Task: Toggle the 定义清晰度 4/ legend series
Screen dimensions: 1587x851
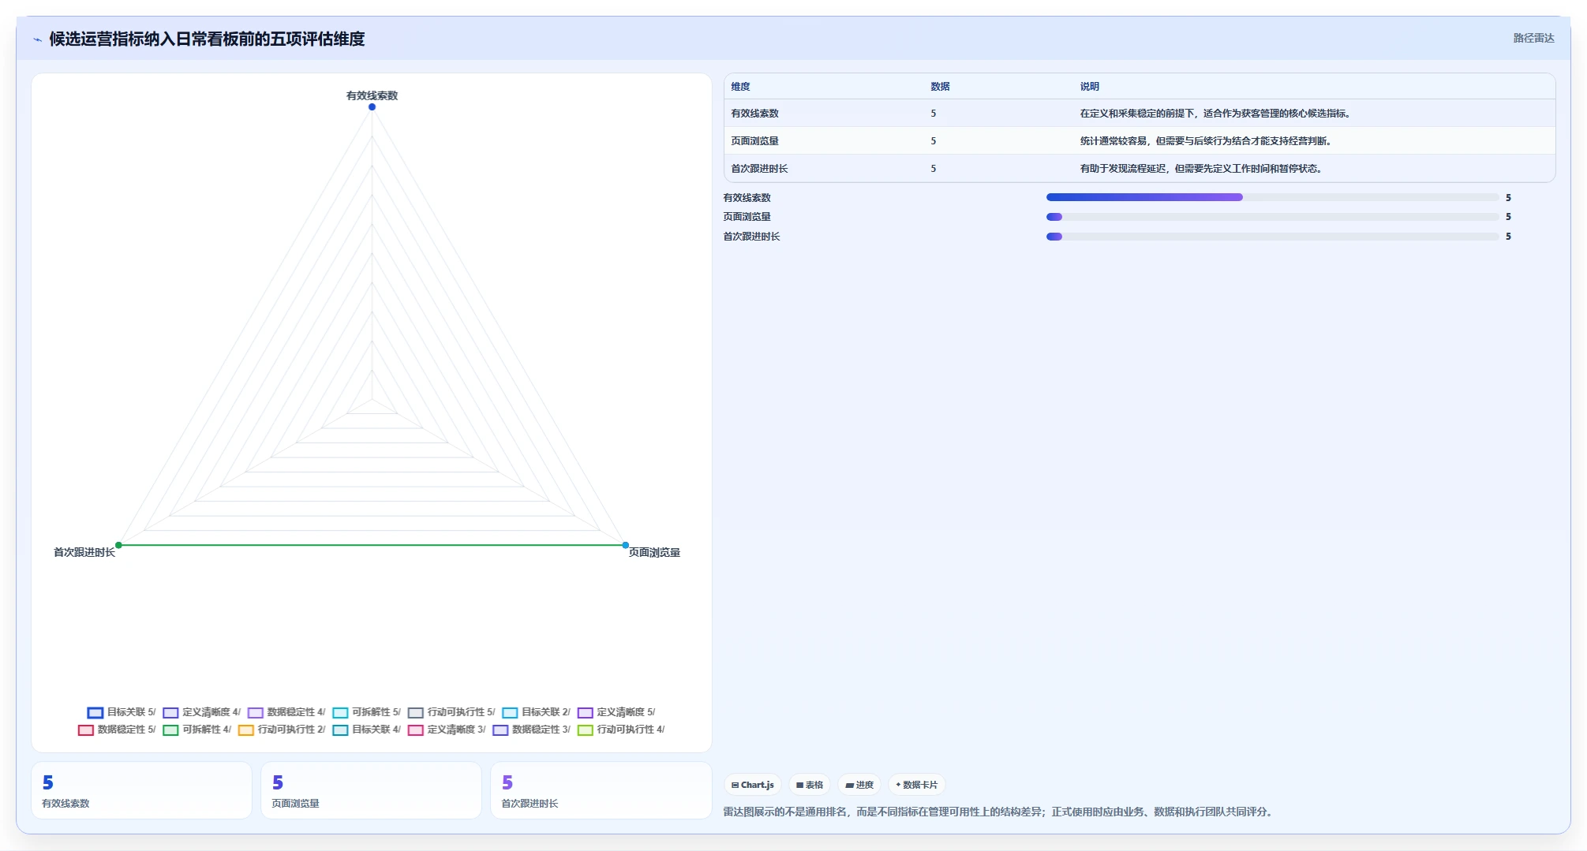Action: (x=201, y=712)
